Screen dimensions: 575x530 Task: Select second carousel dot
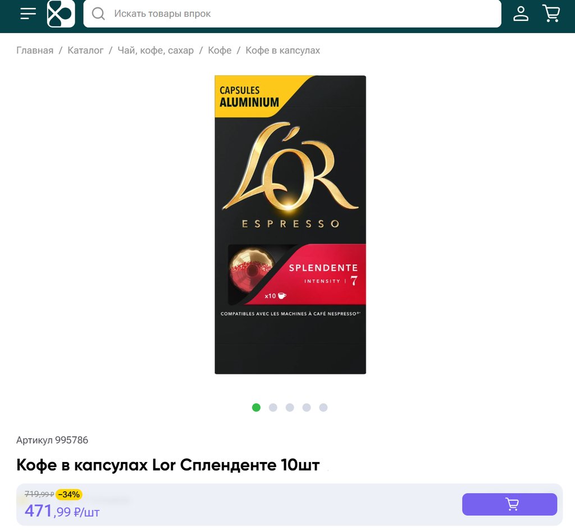[x=273, y=408]
